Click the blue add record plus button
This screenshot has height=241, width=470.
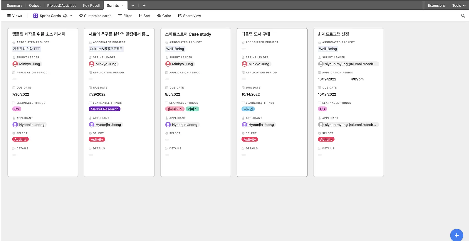tap(456, 235)
